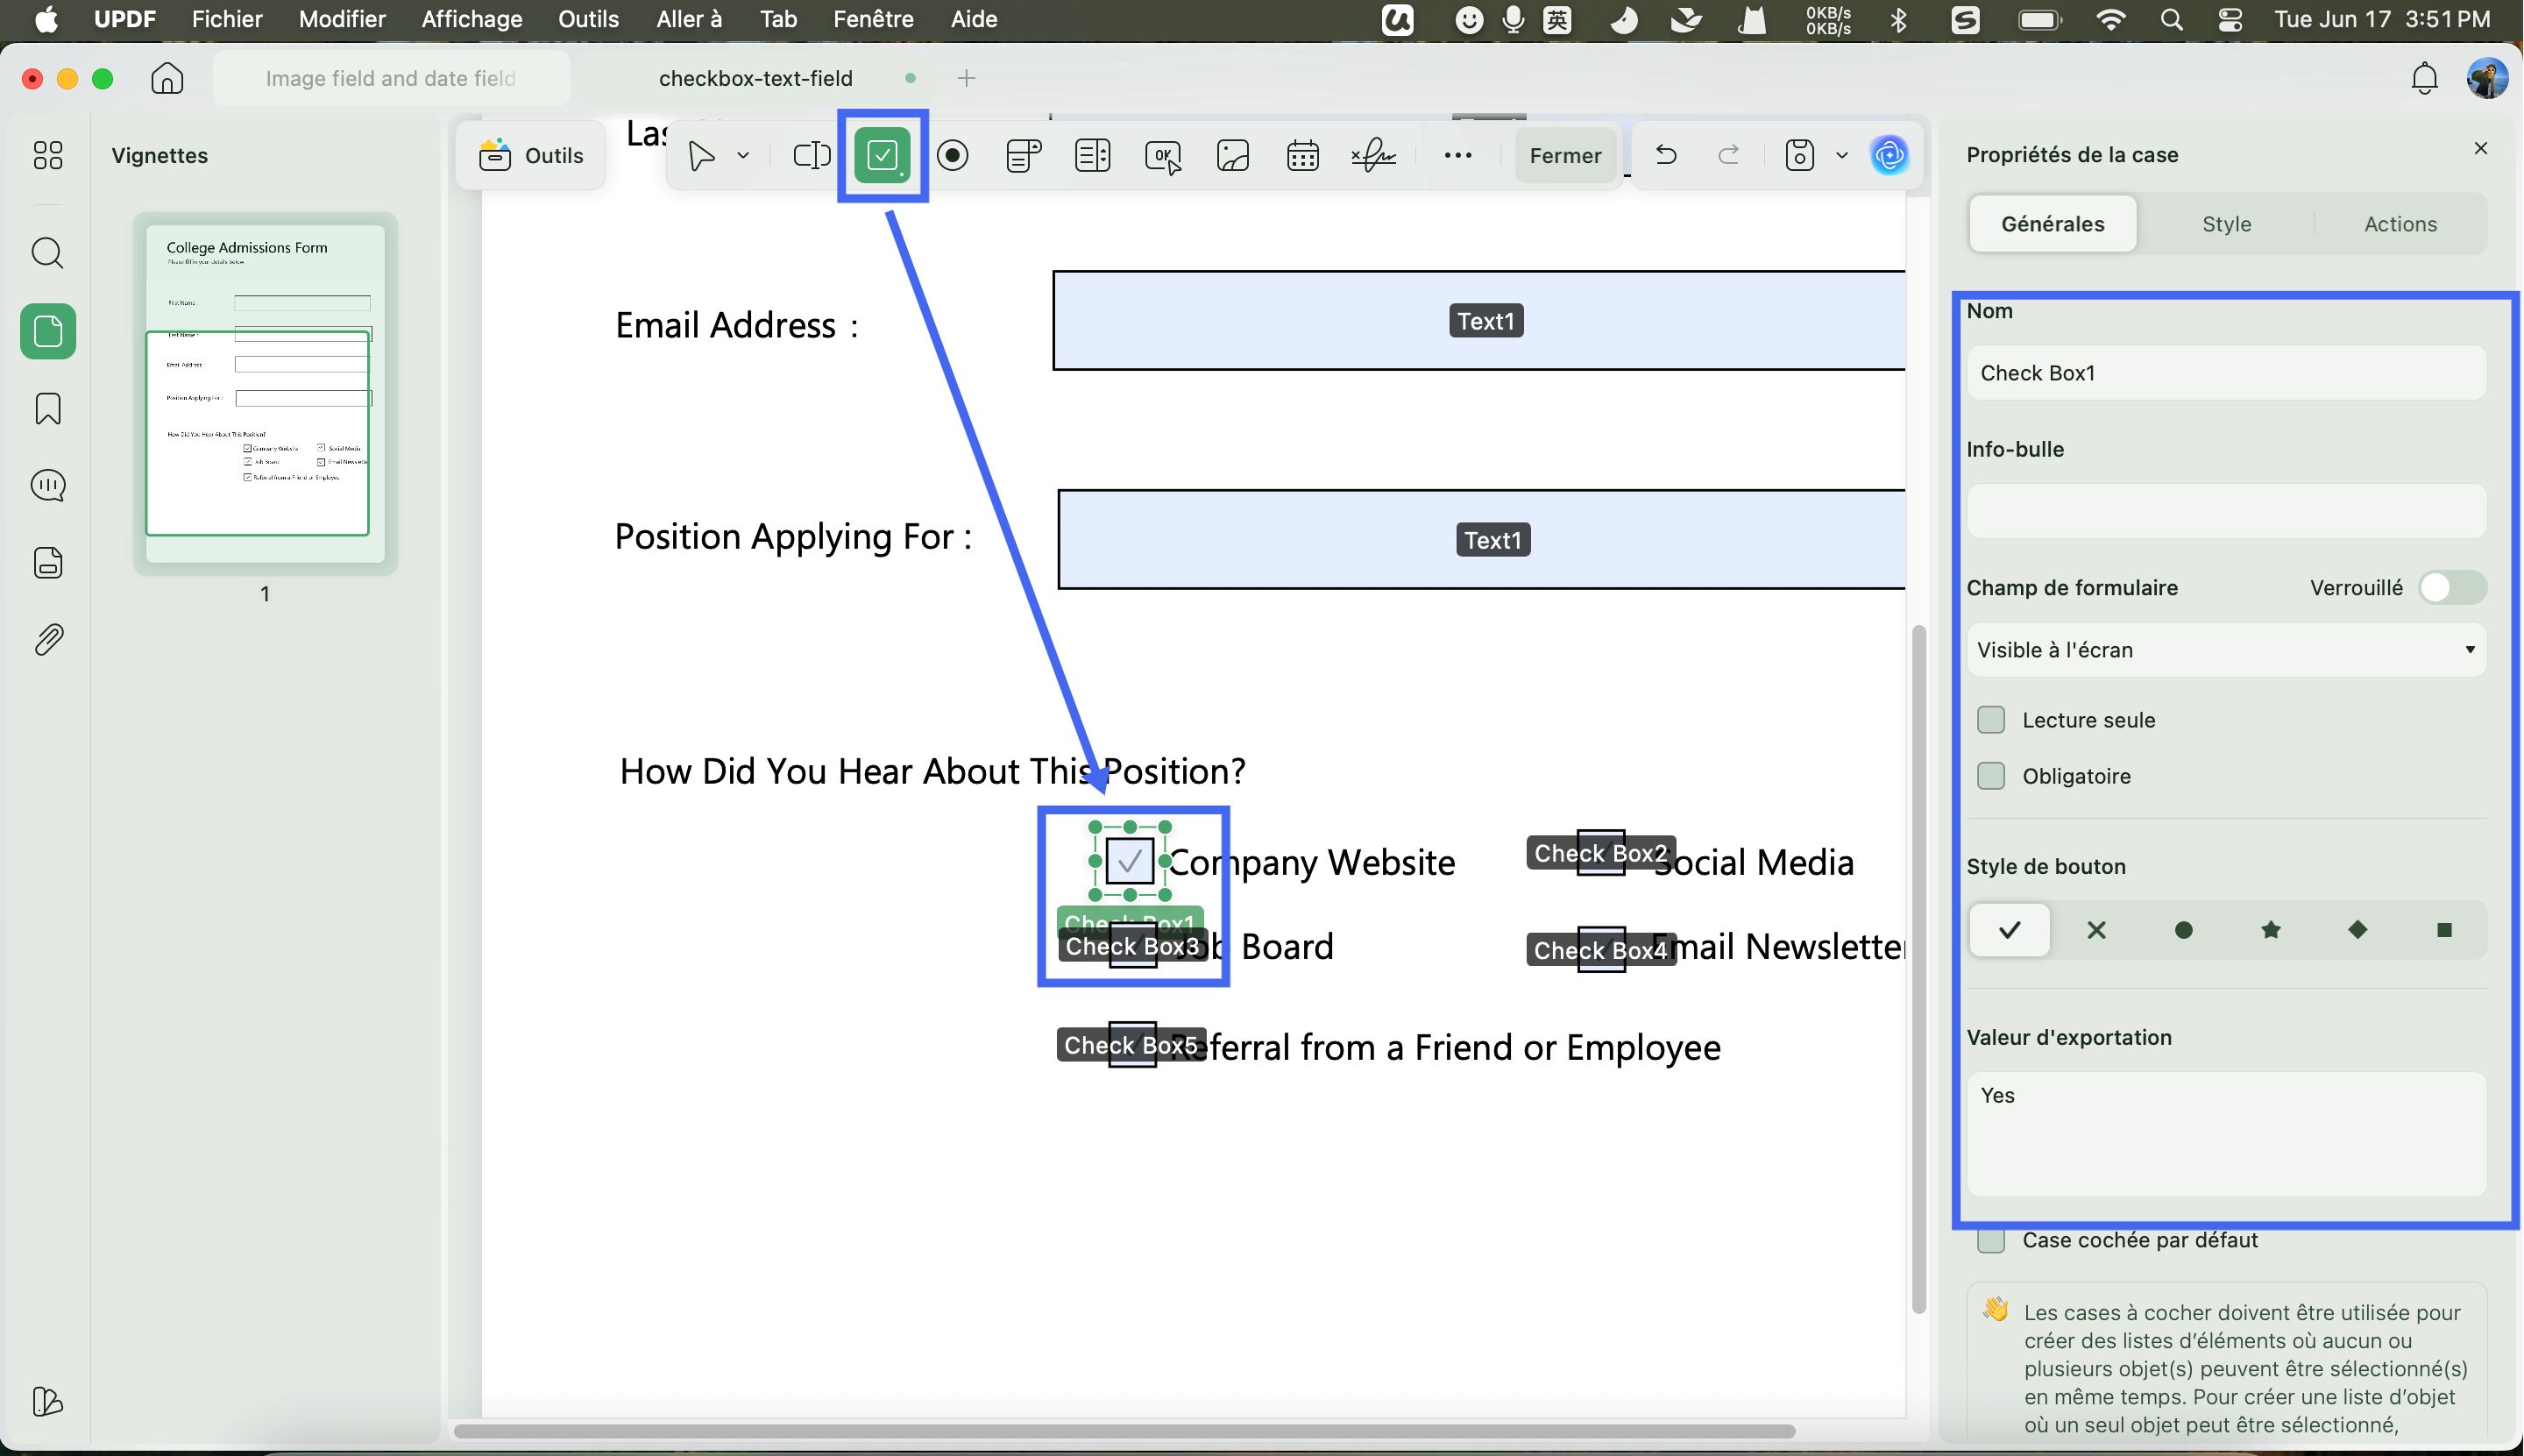Click the notification bell icon

(x=2425, y=78)
